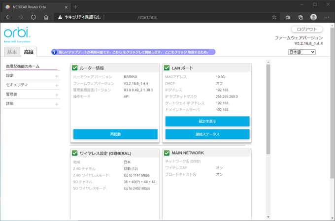Click the 統計を表示 button
The image size is (335, 221).
point(207,121)
